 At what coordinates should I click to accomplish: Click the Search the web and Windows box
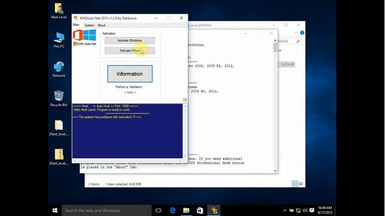(106, 211)
